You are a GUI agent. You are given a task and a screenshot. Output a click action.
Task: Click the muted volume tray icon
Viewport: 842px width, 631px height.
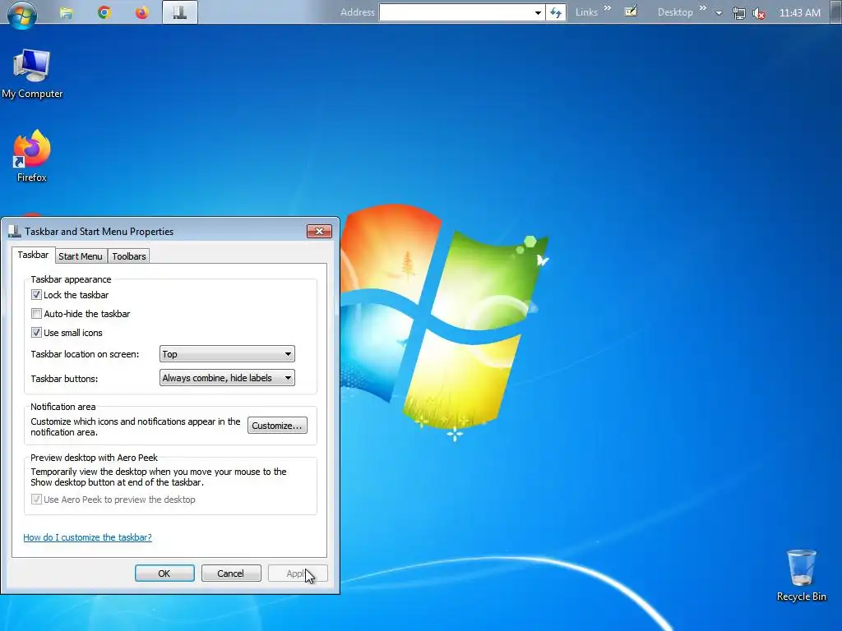click(759, 13)
